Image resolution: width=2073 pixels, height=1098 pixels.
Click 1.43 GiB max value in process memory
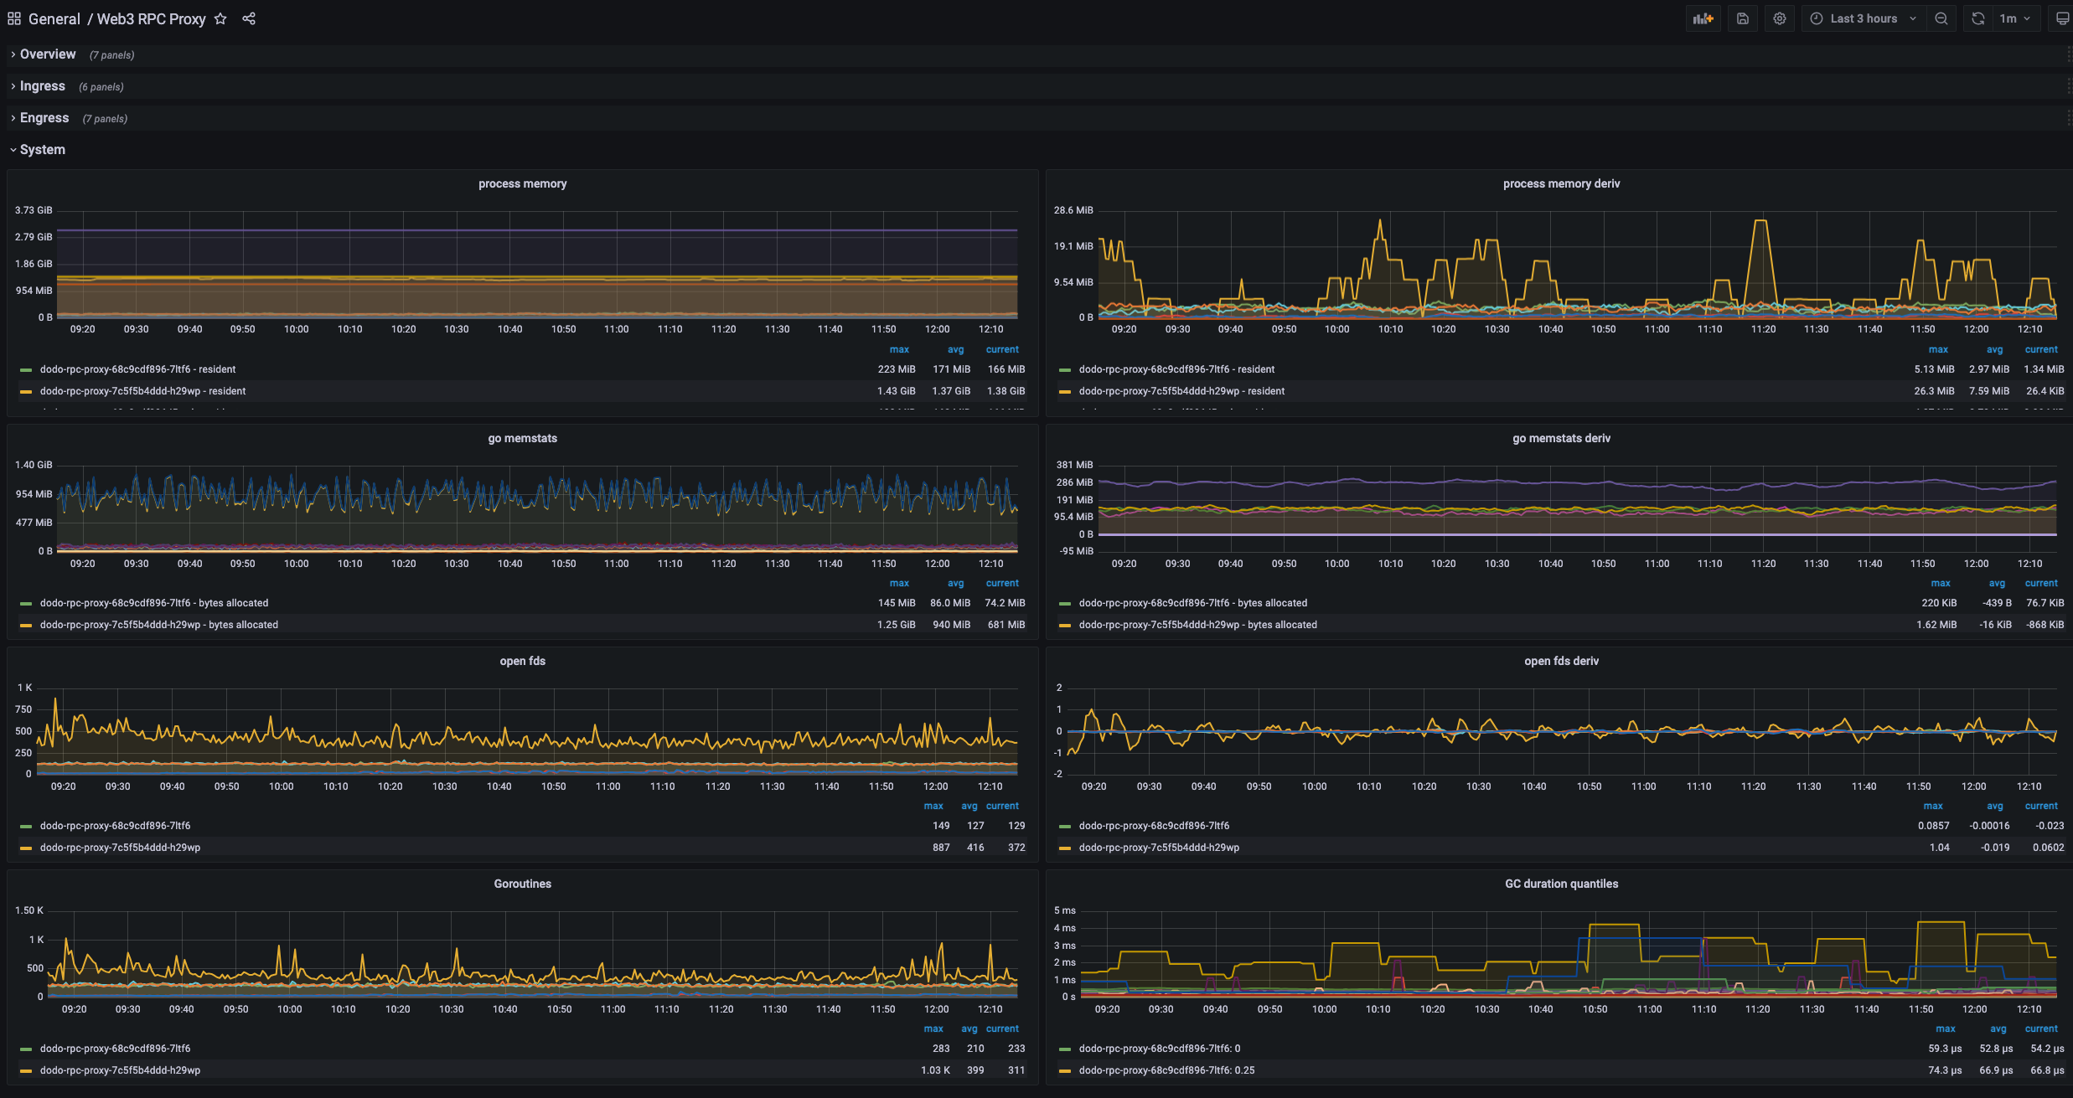coord(896,391)
